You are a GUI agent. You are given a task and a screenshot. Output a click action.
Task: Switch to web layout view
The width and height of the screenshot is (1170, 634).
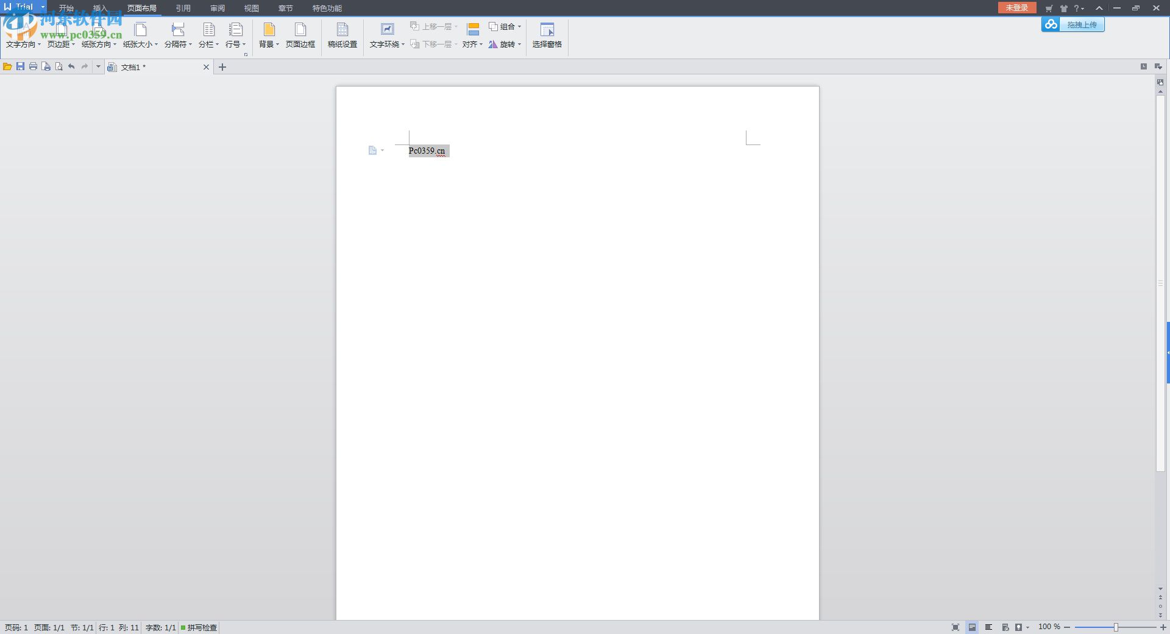[x=1005, y=627]
